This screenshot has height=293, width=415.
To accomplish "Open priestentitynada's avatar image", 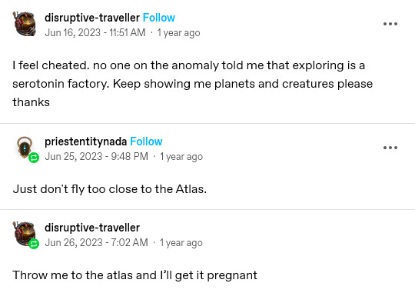I will point(25,148).
